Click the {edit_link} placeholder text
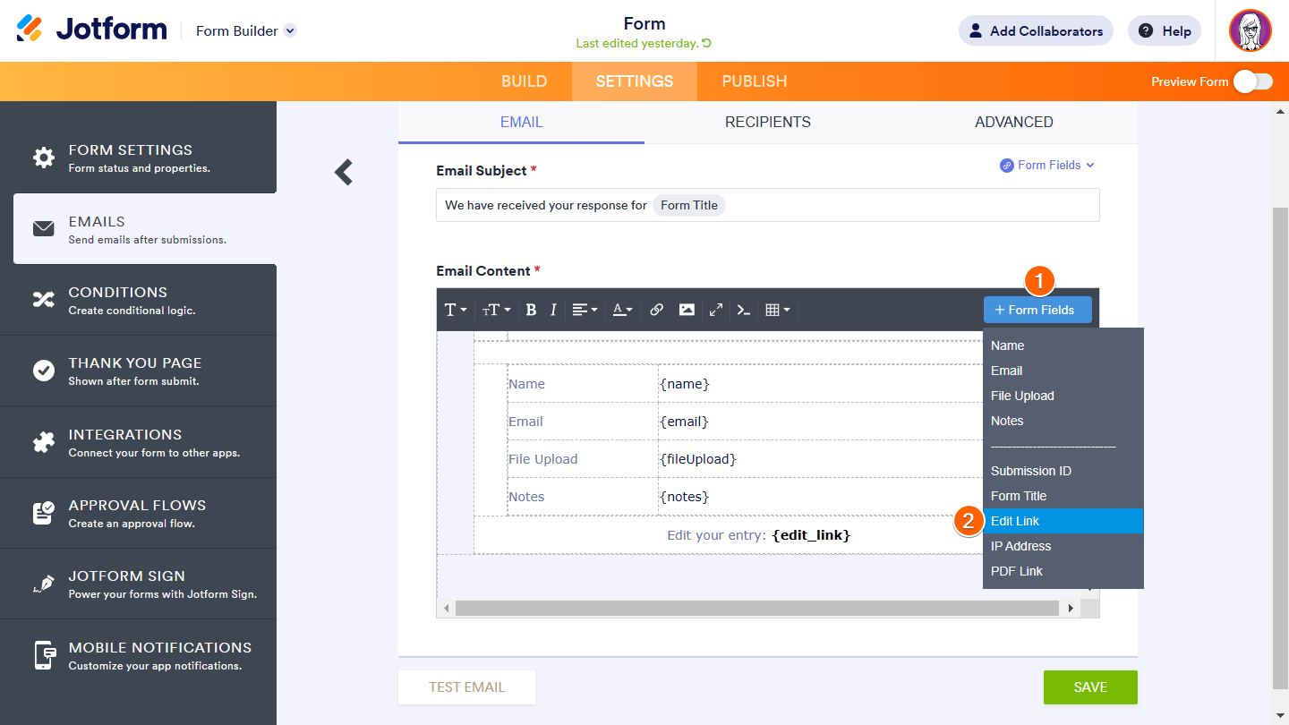The width and height of the screenshot is (1289, 725). click(x=811, y=535)
